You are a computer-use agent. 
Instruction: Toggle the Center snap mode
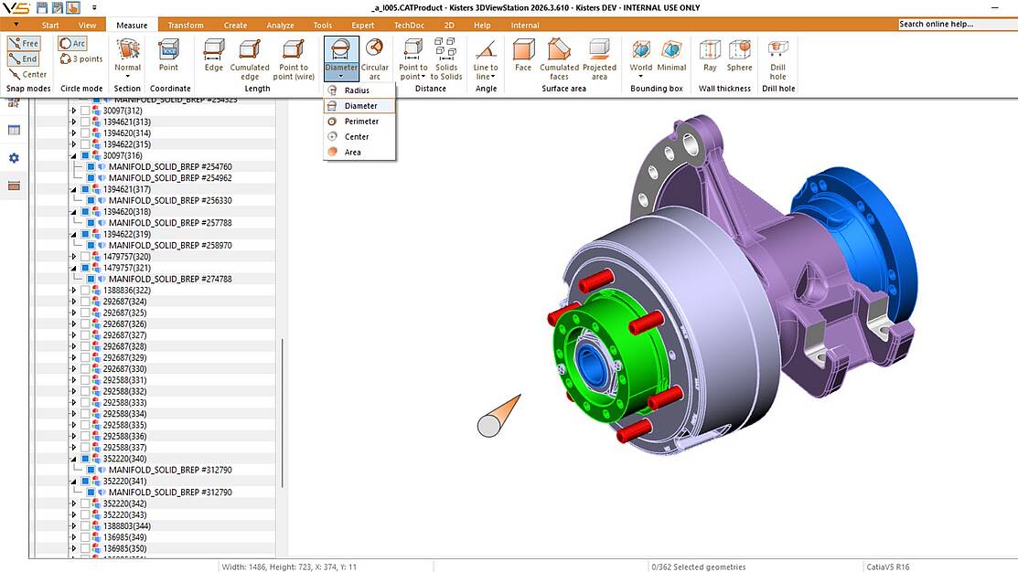[28, 74]
